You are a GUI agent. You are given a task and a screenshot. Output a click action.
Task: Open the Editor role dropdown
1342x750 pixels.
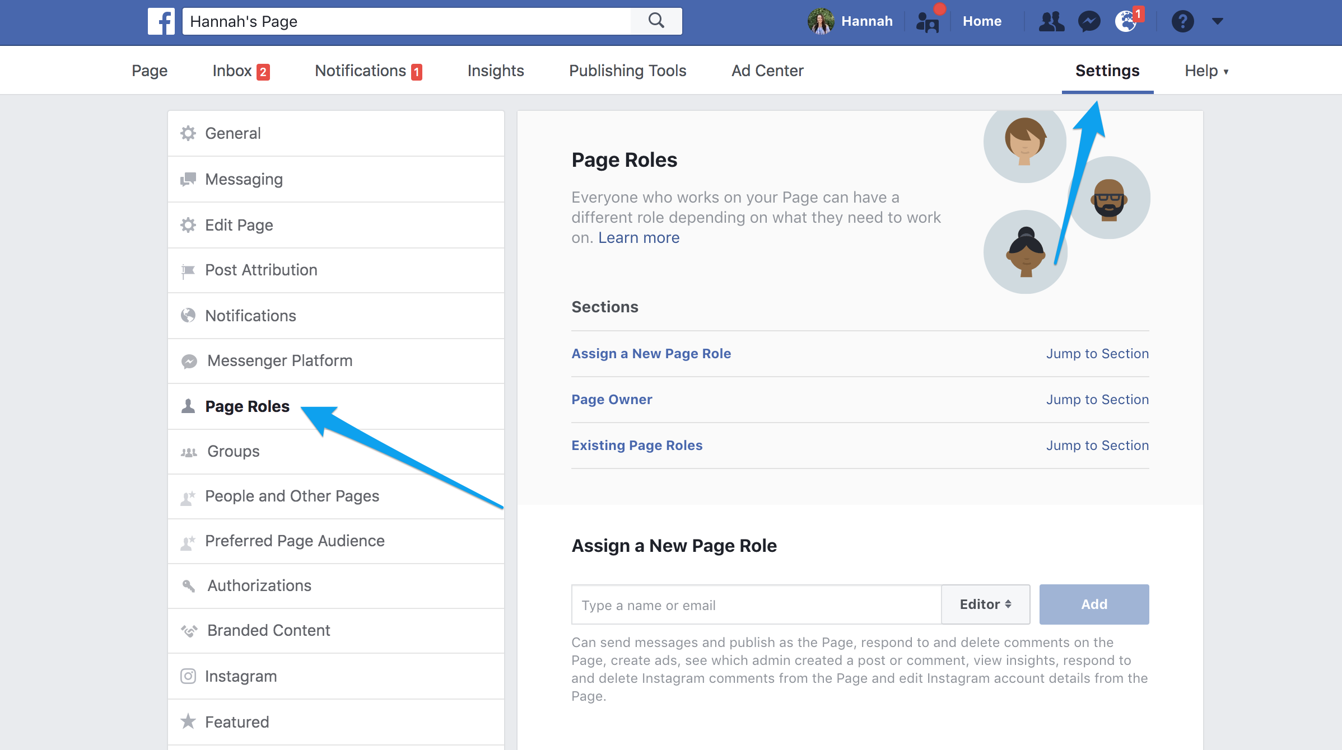pyautogui.click(x=985, y=604)
